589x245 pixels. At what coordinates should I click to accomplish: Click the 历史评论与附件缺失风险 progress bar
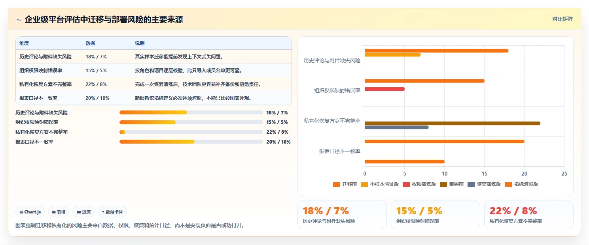coord(191,112)
